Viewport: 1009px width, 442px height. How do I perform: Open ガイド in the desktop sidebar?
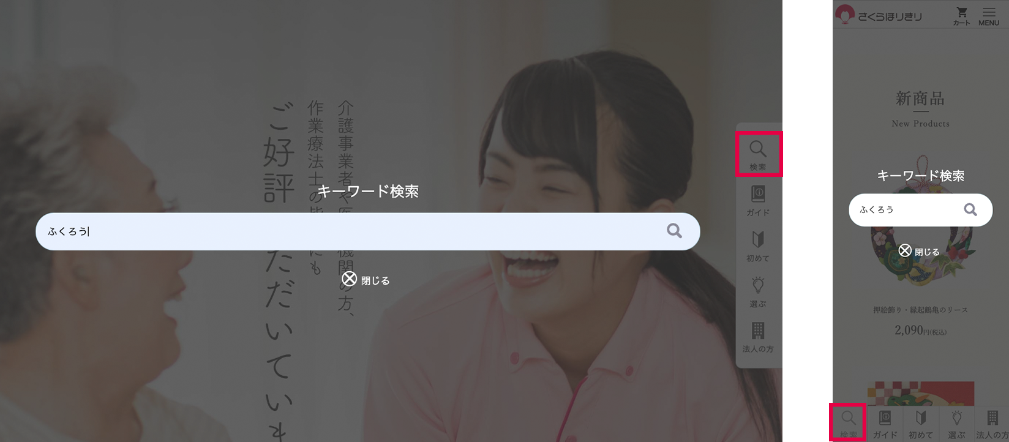(x=758, y=201)
